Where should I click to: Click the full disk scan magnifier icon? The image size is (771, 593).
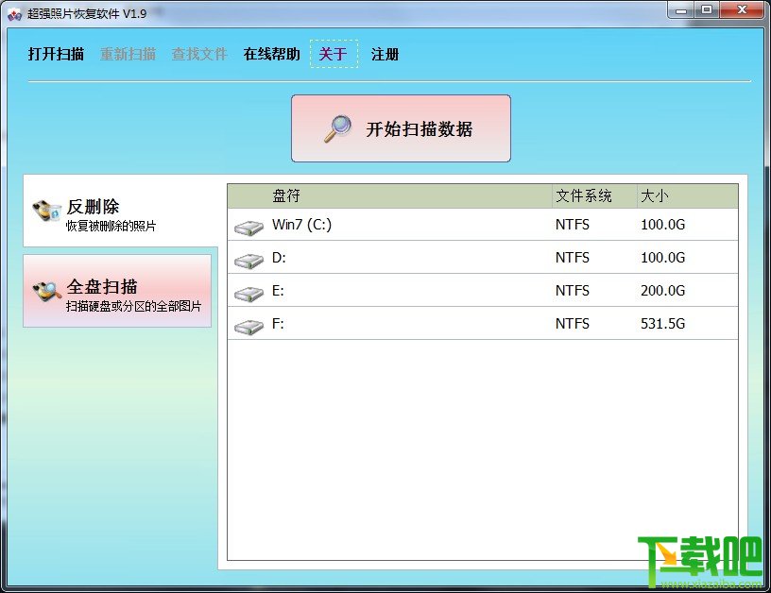46,292
